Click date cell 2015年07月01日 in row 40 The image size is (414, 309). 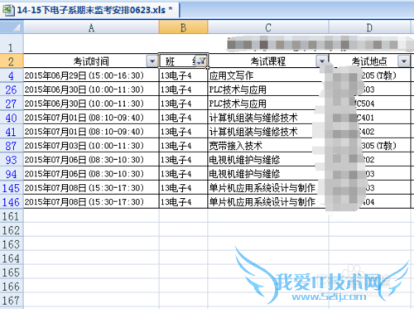91,118
